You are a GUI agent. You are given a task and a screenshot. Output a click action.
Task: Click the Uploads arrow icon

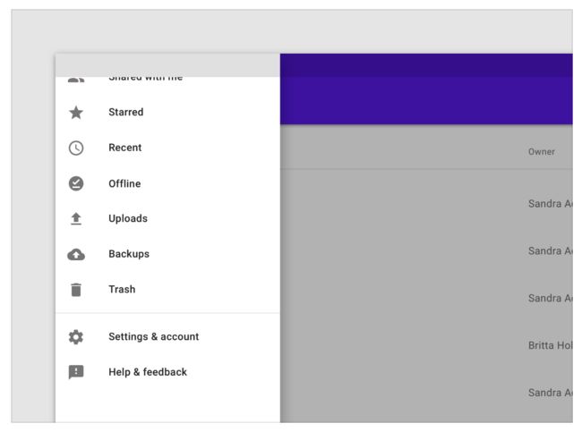pos(76,219)
